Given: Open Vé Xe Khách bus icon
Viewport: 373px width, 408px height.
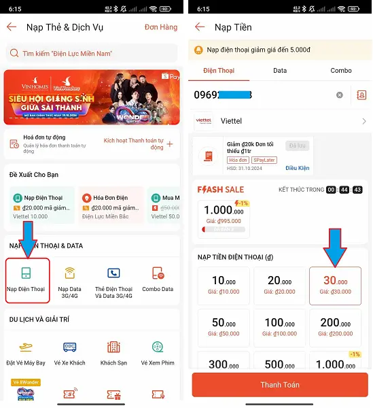Looking at the screenshot, I should coord(70,347).
